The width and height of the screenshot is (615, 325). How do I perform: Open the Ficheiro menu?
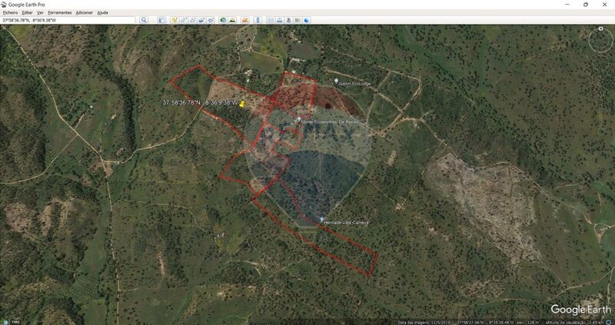coord(10,12)
